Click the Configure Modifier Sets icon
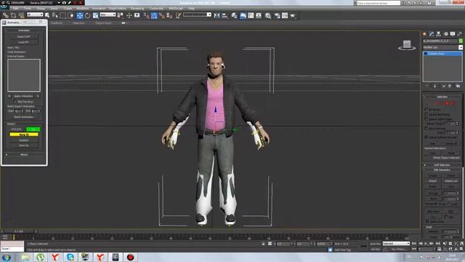This screenshot has height=262, width=465. [x=458, y=86]
